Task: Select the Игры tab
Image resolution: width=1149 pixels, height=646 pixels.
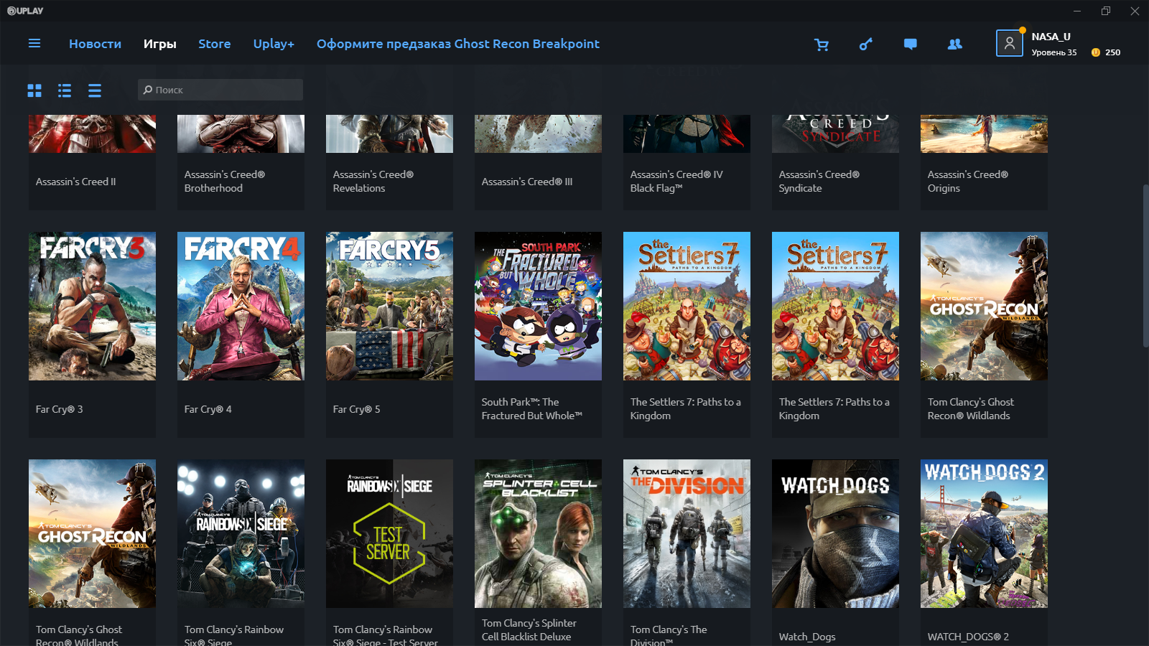Action: (x=159, y=44)
